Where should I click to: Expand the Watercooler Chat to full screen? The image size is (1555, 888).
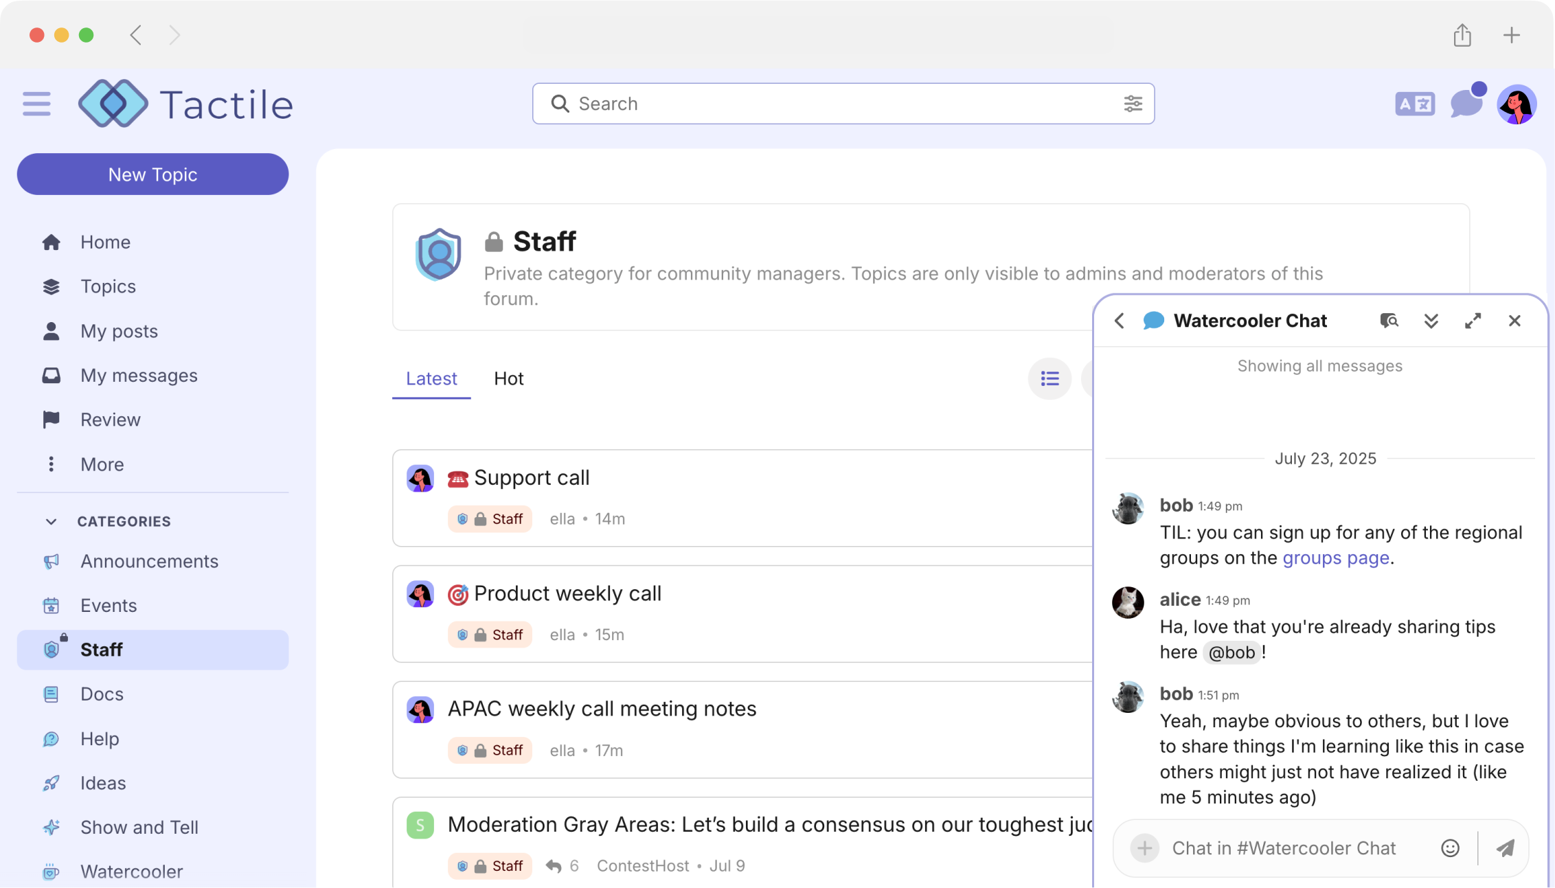(x=1473, y=321)
